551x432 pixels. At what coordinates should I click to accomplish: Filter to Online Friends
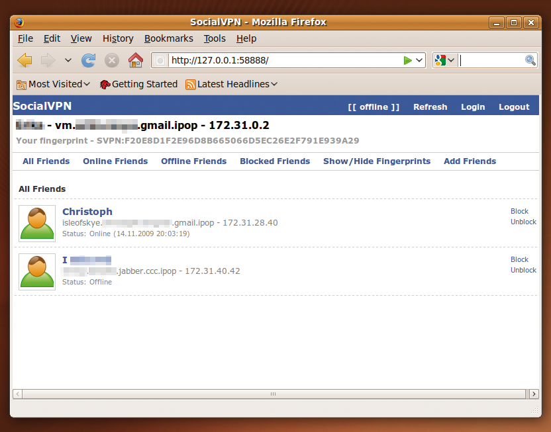pos(115,161)
